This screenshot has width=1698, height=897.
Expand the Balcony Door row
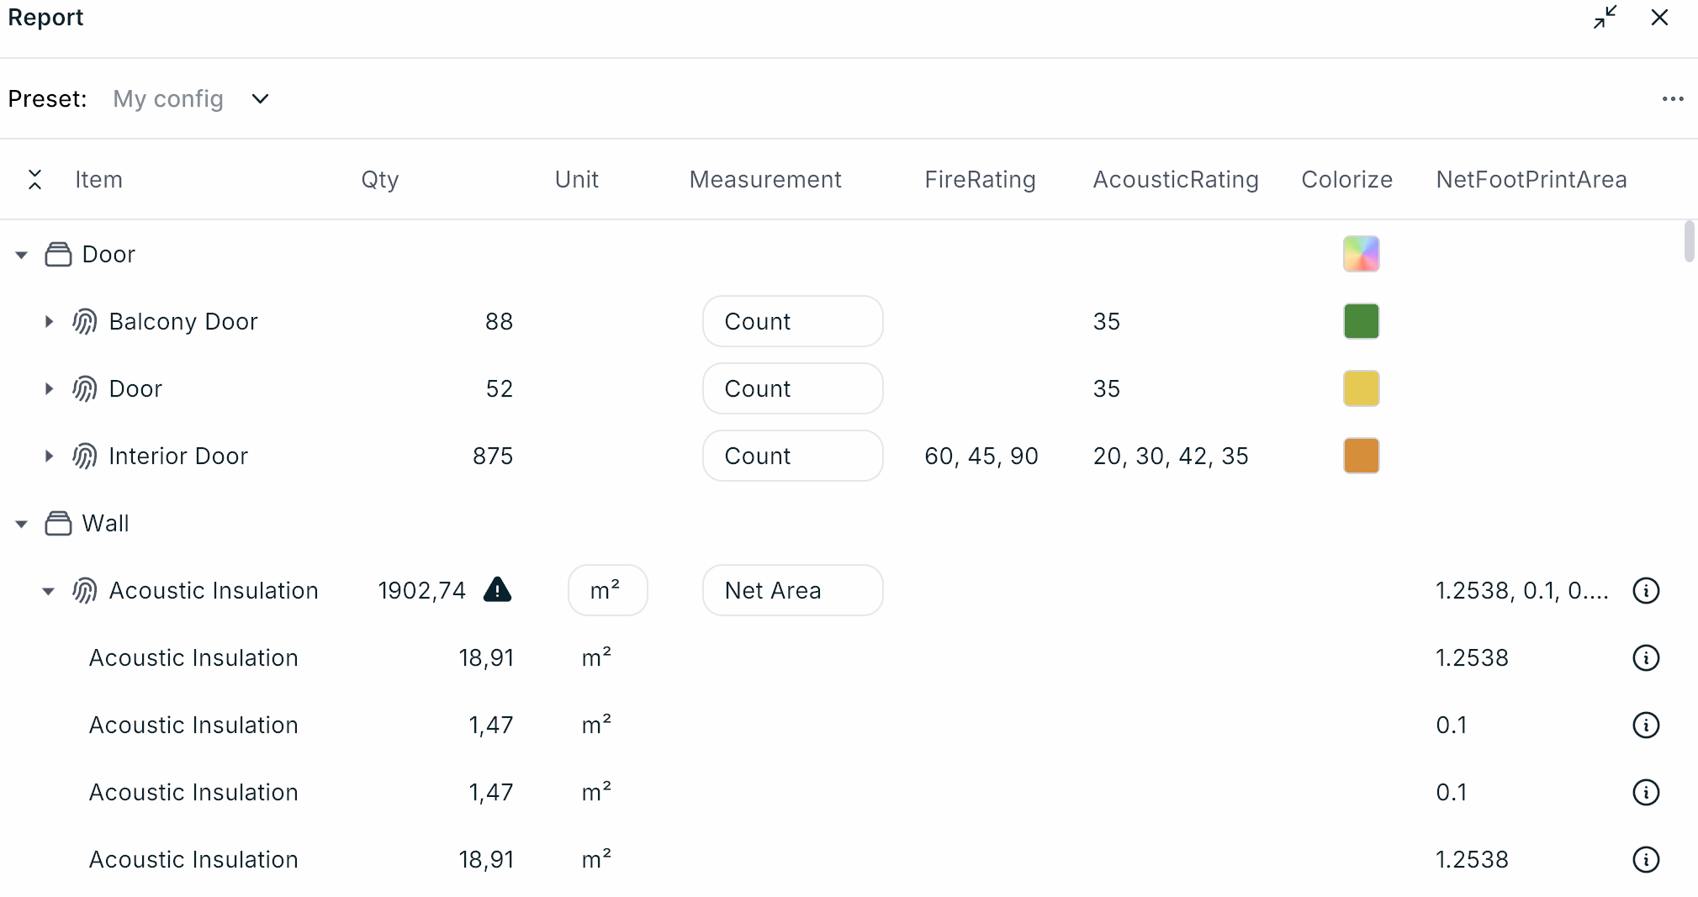click(49, 322)
